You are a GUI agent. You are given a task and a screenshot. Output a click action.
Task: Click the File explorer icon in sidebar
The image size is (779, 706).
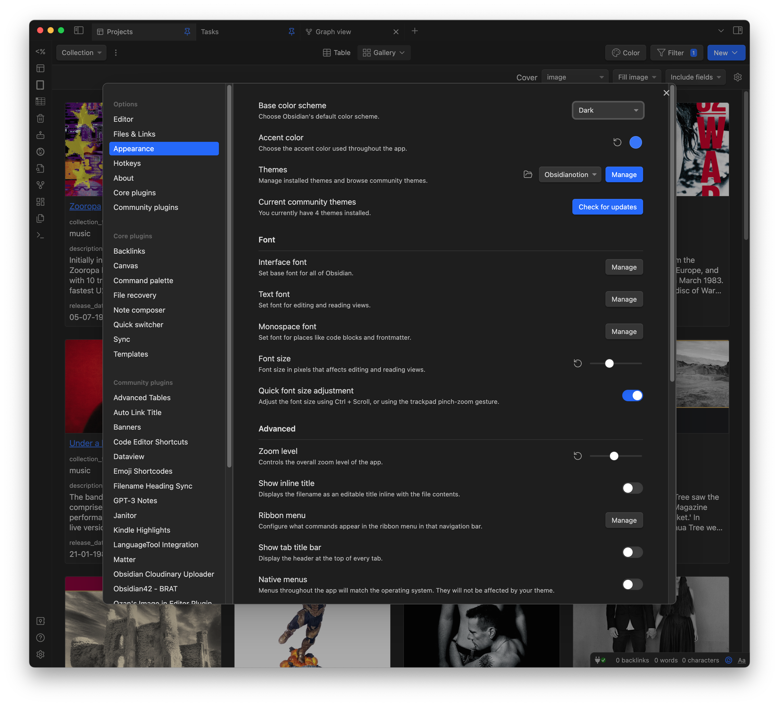(40, 67)
